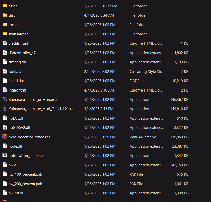Select the "libGLESv2.dll" file name
The height and width of the screenshot is (202, 211).
pos(19,128)
